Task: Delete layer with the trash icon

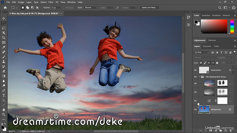Action: (230, 130)
